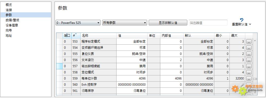Open 概览 in the left navigation

pyautogui.click(x=9, y=5)
